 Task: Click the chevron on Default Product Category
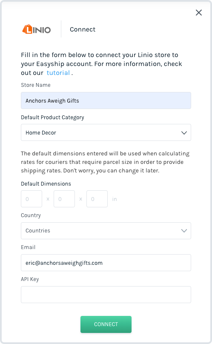(184, 133)
